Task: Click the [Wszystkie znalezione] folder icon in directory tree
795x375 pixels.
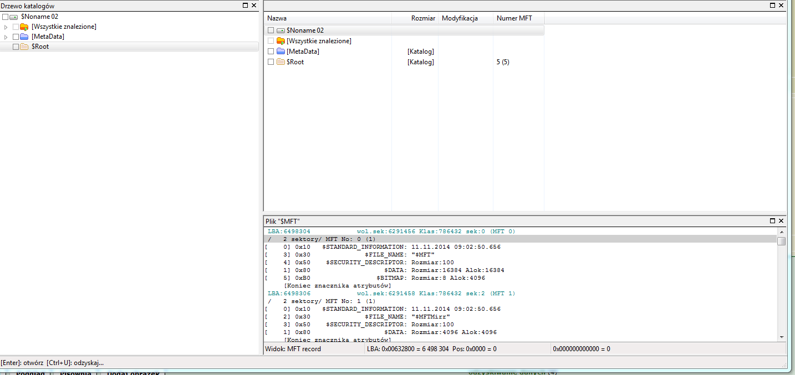Action: 24,27
